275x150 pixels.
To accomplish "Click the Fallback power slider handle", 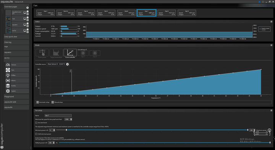I will click(x=270, y=142).
